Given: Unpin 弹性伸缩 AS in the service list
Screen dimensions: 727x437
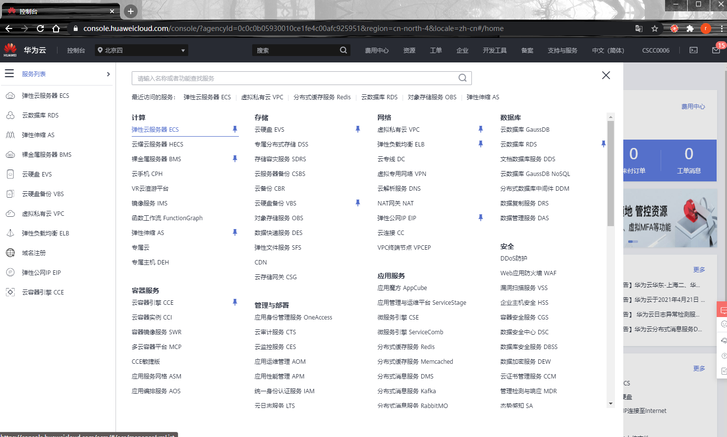Looking at the screenshot, I should [x=235, y=233].
